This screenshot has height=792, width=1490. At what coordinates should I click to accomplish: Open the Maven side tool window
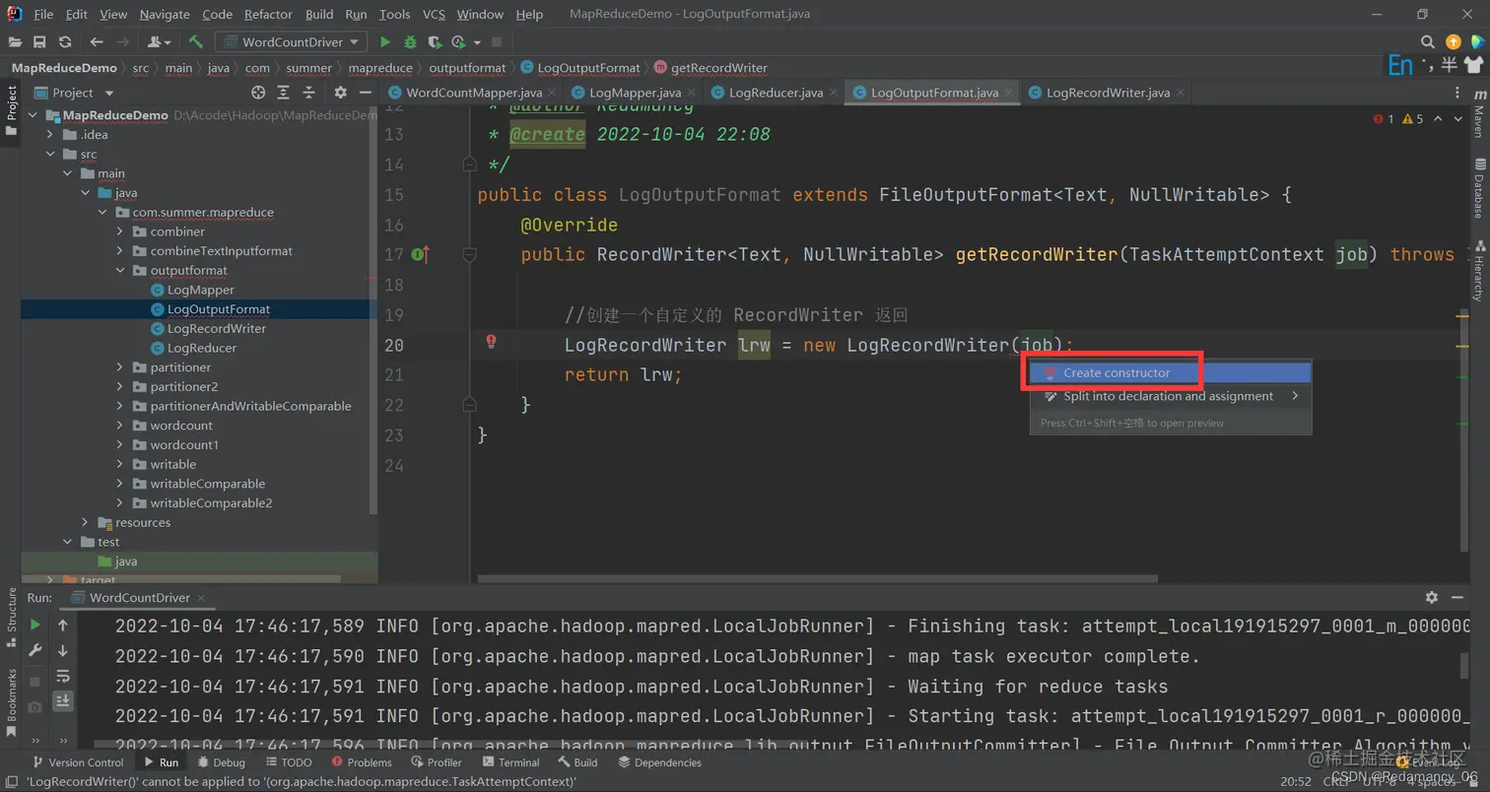pos(1478,115)
